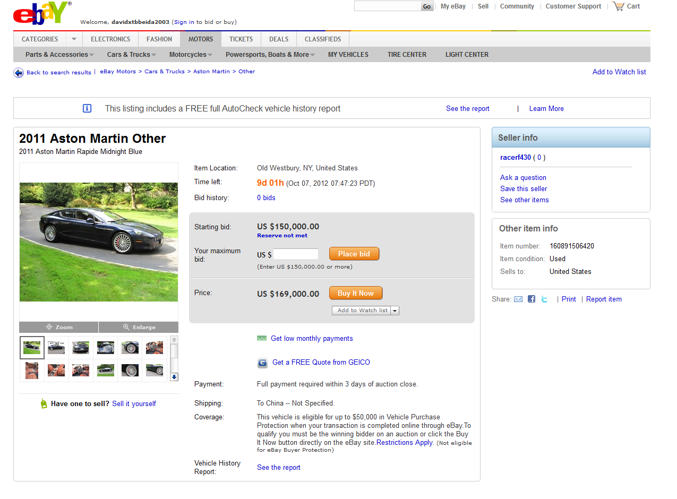Click Add to Watch list at top right
The width and height of the screenshot is (677, 499).
[619, 72]
